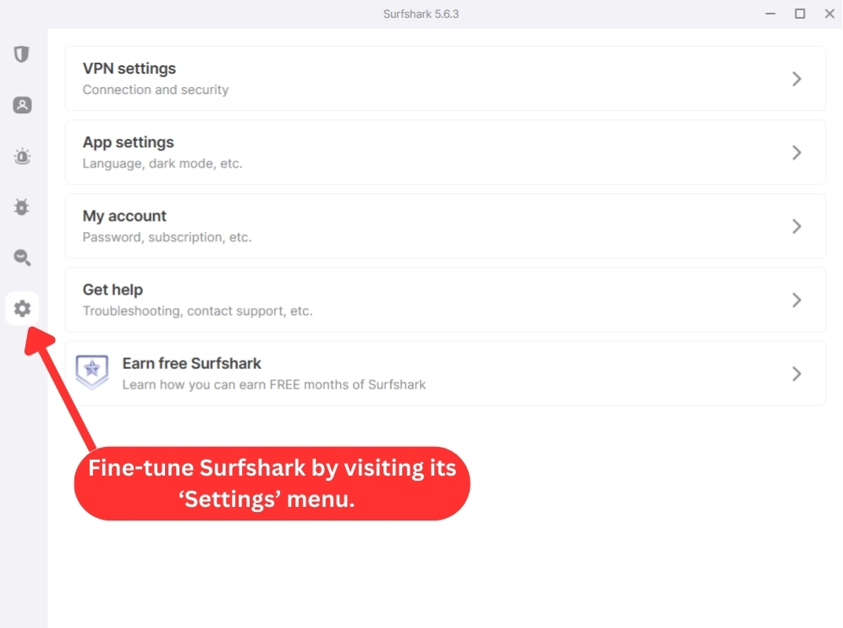
Task: Open the Search magnifier icon in sidebar
Action: point(22,257)
